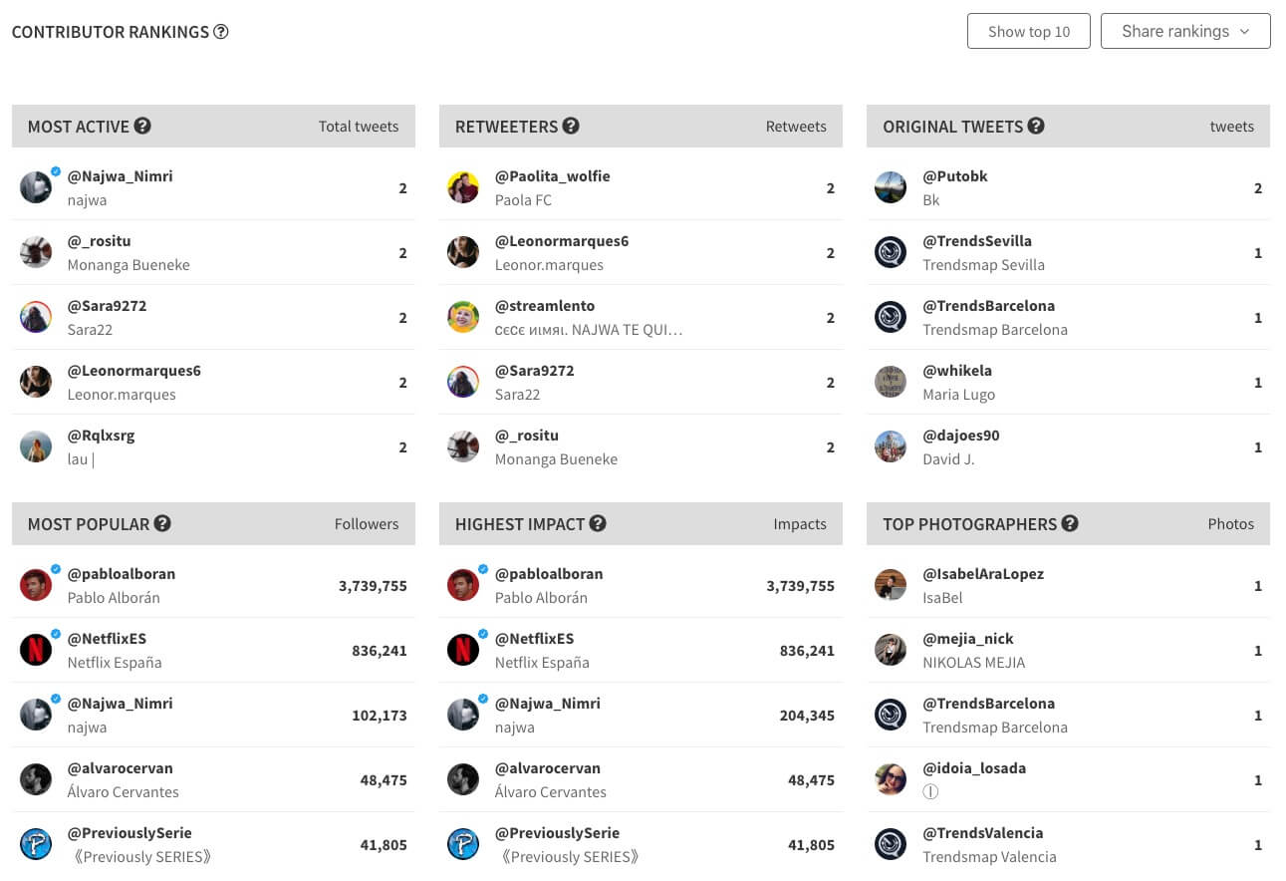The height and width of the screenshot is (881, 1286).
Task: Open @TrendsSevilla in Original Tweets ranking
Action: tap(977, 240)
